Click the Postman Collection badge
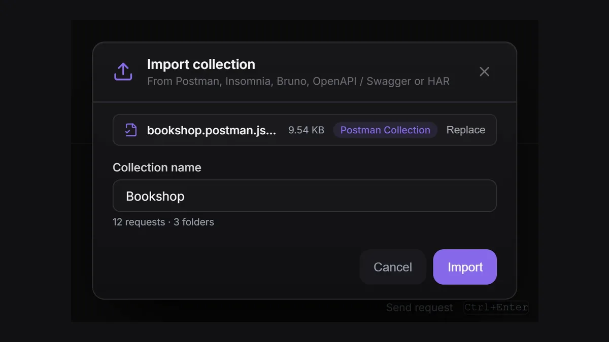The image size is (609, 342). 385,130
